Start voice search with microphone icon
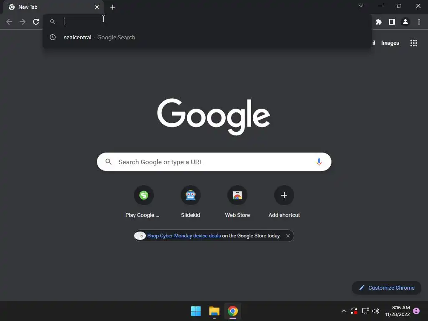The height and width of the screenshot is (321, 428). pos(319,162)
